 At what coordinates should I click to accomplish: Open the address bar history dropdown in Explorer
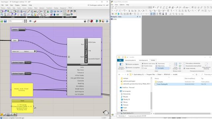[193, 74]
